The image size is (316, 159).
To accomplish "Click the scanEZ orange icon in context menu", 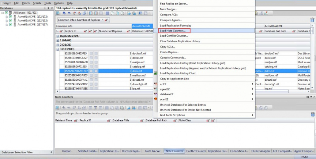I will click(156, 99).
